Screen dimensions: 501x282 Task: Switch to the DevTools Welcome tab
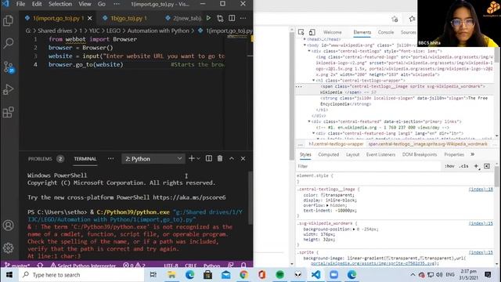tap(332, 32)
